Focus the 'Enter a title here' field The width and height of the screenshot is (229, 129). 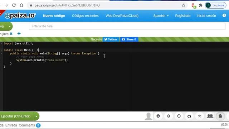127,26
